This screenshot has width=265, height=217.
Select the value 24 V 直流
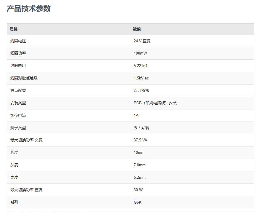(x=142, y=41)
